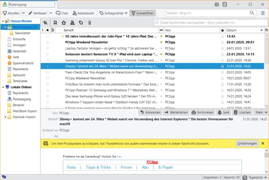Open the E-Paper link
The image size is (269, 180).
point(166,167)
